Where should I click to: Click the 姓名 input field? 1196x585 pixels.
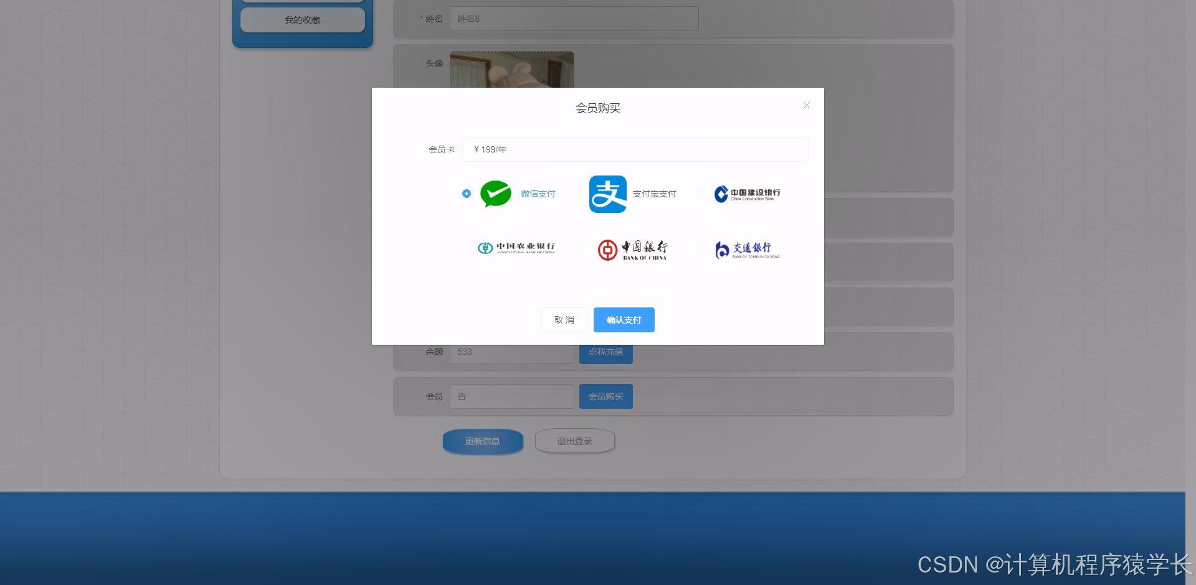[x=573, y=19]
